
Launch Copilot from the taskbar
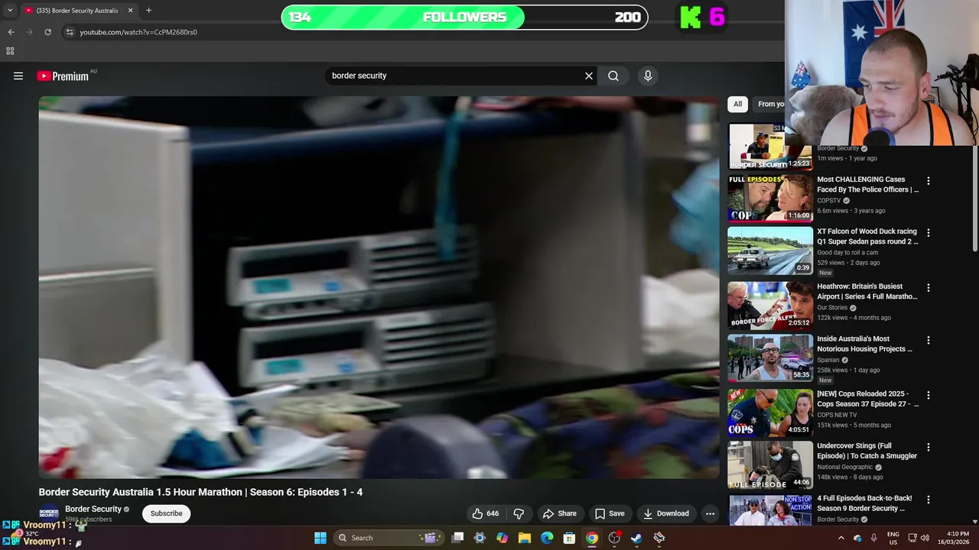click(502, 538)
